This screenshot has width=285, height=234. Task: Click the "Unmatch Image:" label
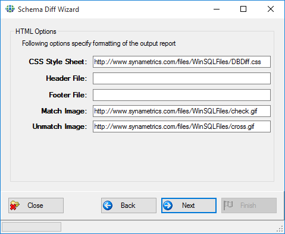tap(60, 127)
